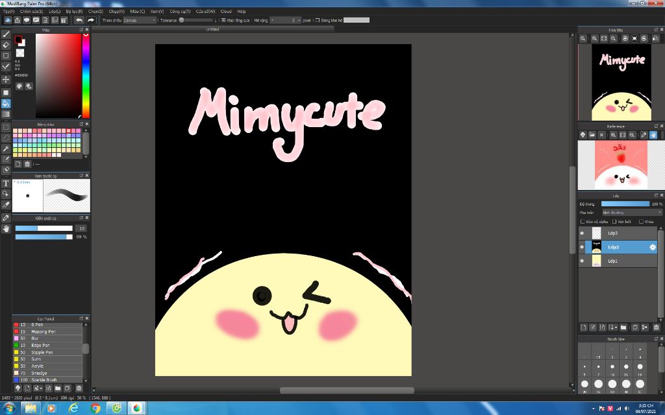Viewport: 665px width, 415px height.
Task: Delete layer using the Layers panel trash icon
Action: (656, 327)
